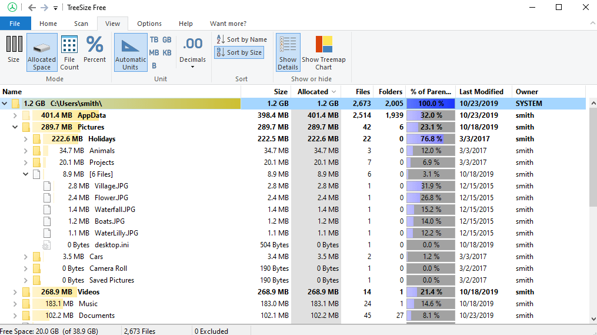Toggle Automatic Units on or off
This screenshot has height=335, width=597.
(131, 52)
